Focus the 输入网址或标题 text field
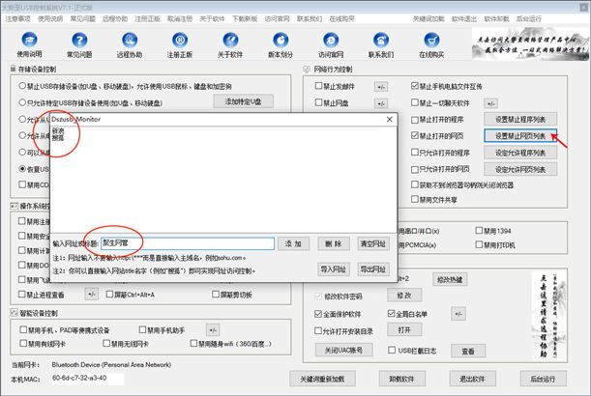 click(x=188, y=243)
